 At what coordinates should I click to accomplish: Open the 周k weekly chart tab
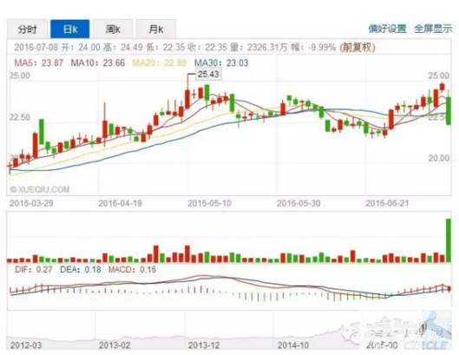click(x=113, y=29)
